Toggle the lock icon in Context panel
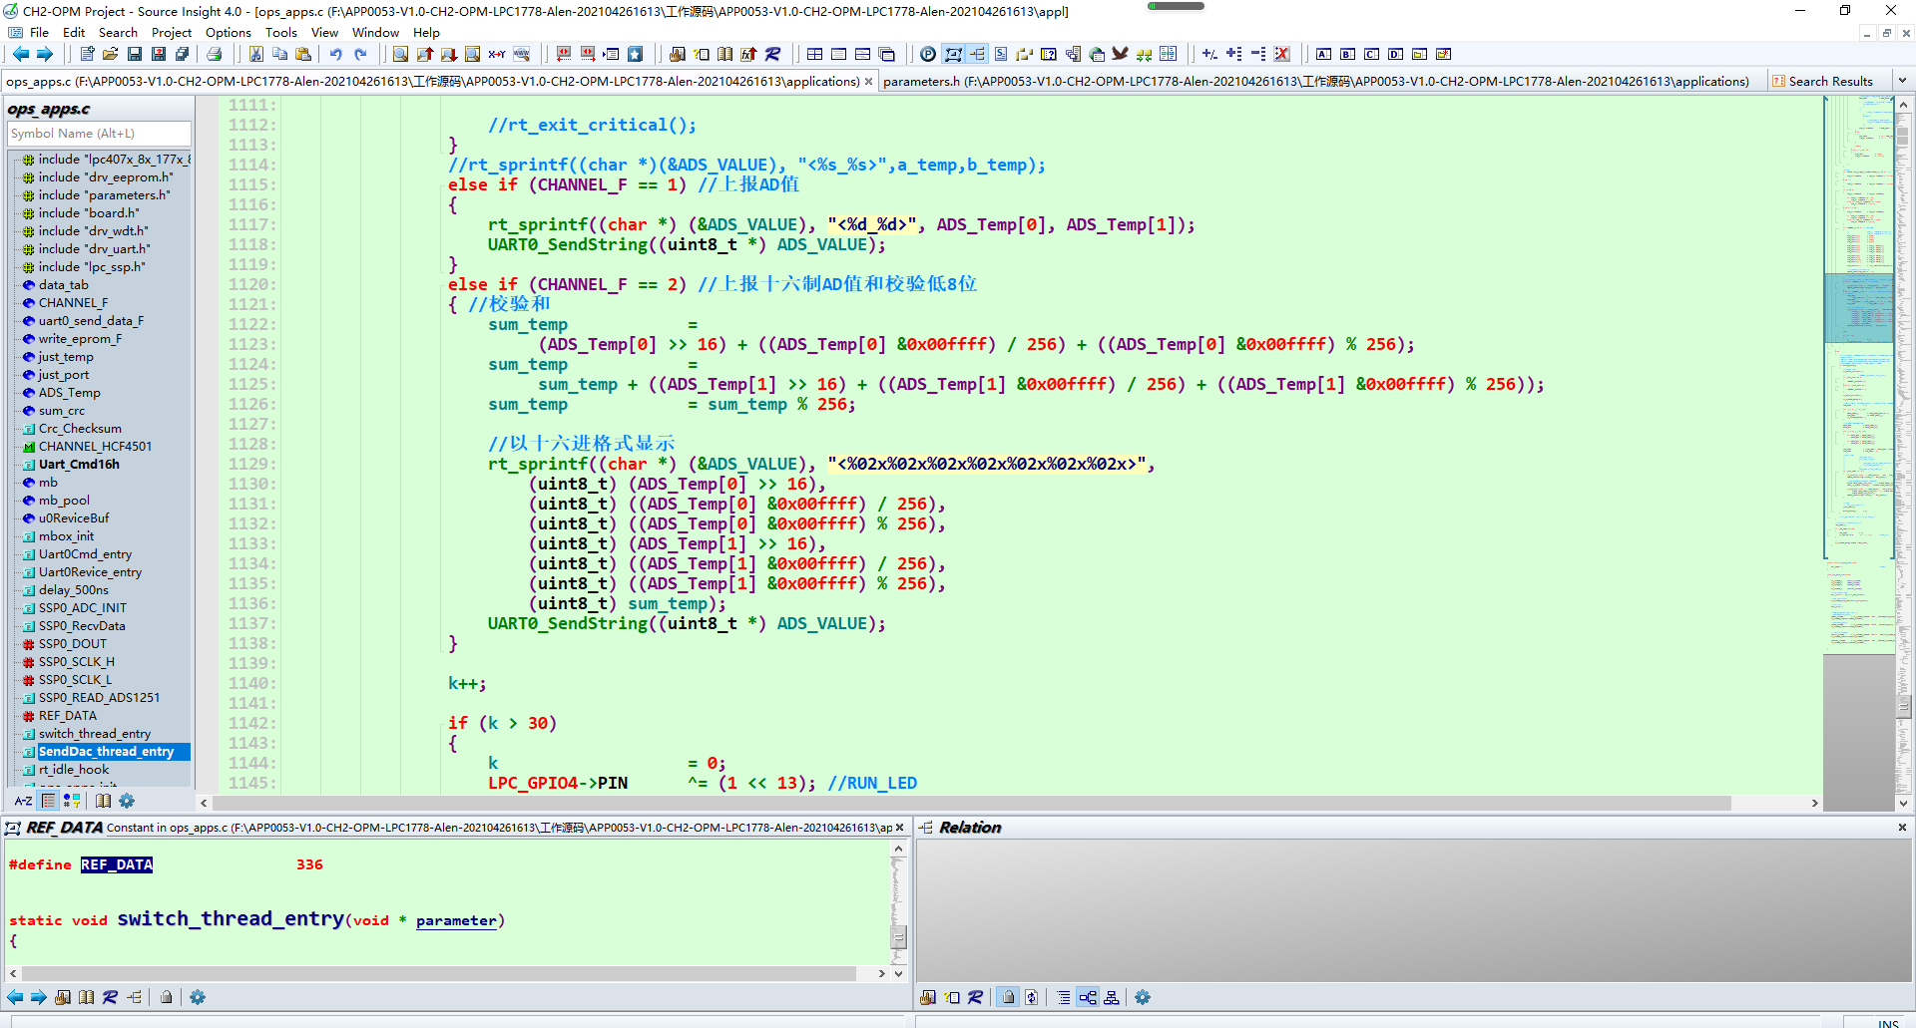 click(167, 997)
